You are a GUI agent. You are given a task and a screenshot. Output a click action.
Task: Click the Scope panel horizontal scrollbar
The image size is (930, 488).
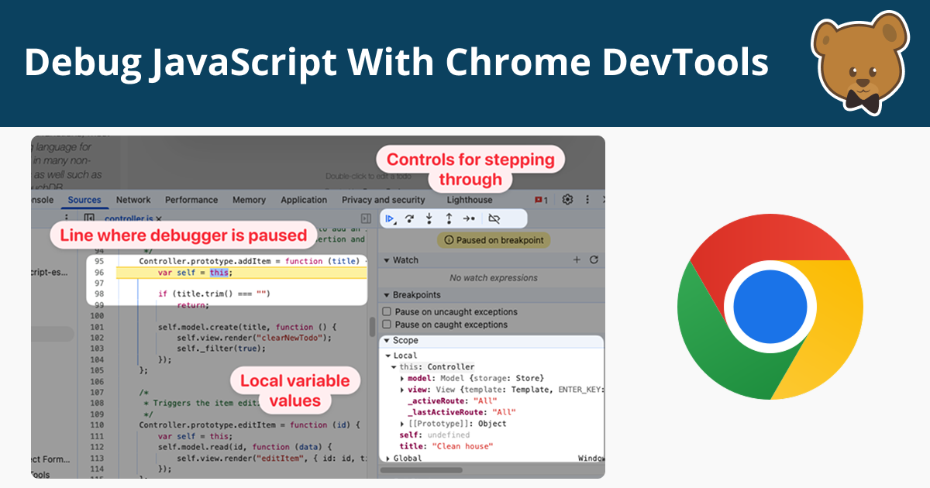(x=423, y=469)
